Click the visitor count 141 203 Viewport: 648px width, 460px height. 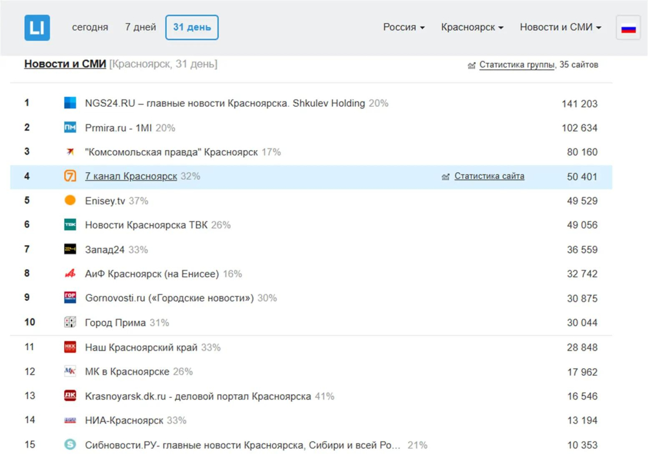click(x=579, y=104)
